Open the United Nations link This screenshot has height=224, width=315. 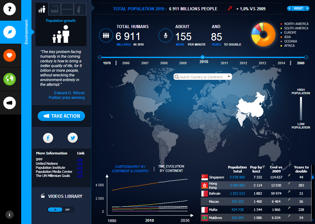(80, 163)
